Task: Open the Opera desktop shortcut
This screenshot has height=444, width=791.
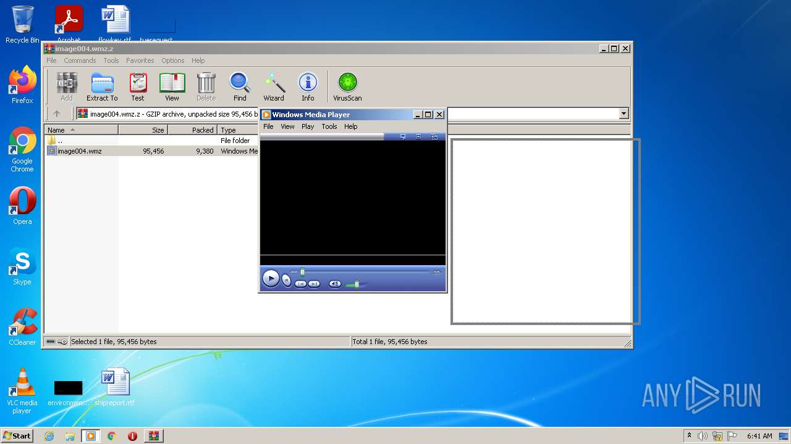Action: 22,206
